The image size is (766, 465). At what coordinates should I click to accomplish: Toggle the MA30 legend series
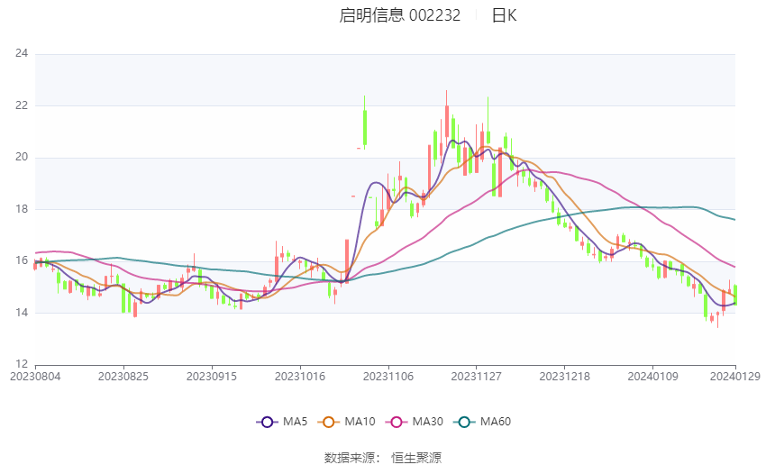point(415,422)
